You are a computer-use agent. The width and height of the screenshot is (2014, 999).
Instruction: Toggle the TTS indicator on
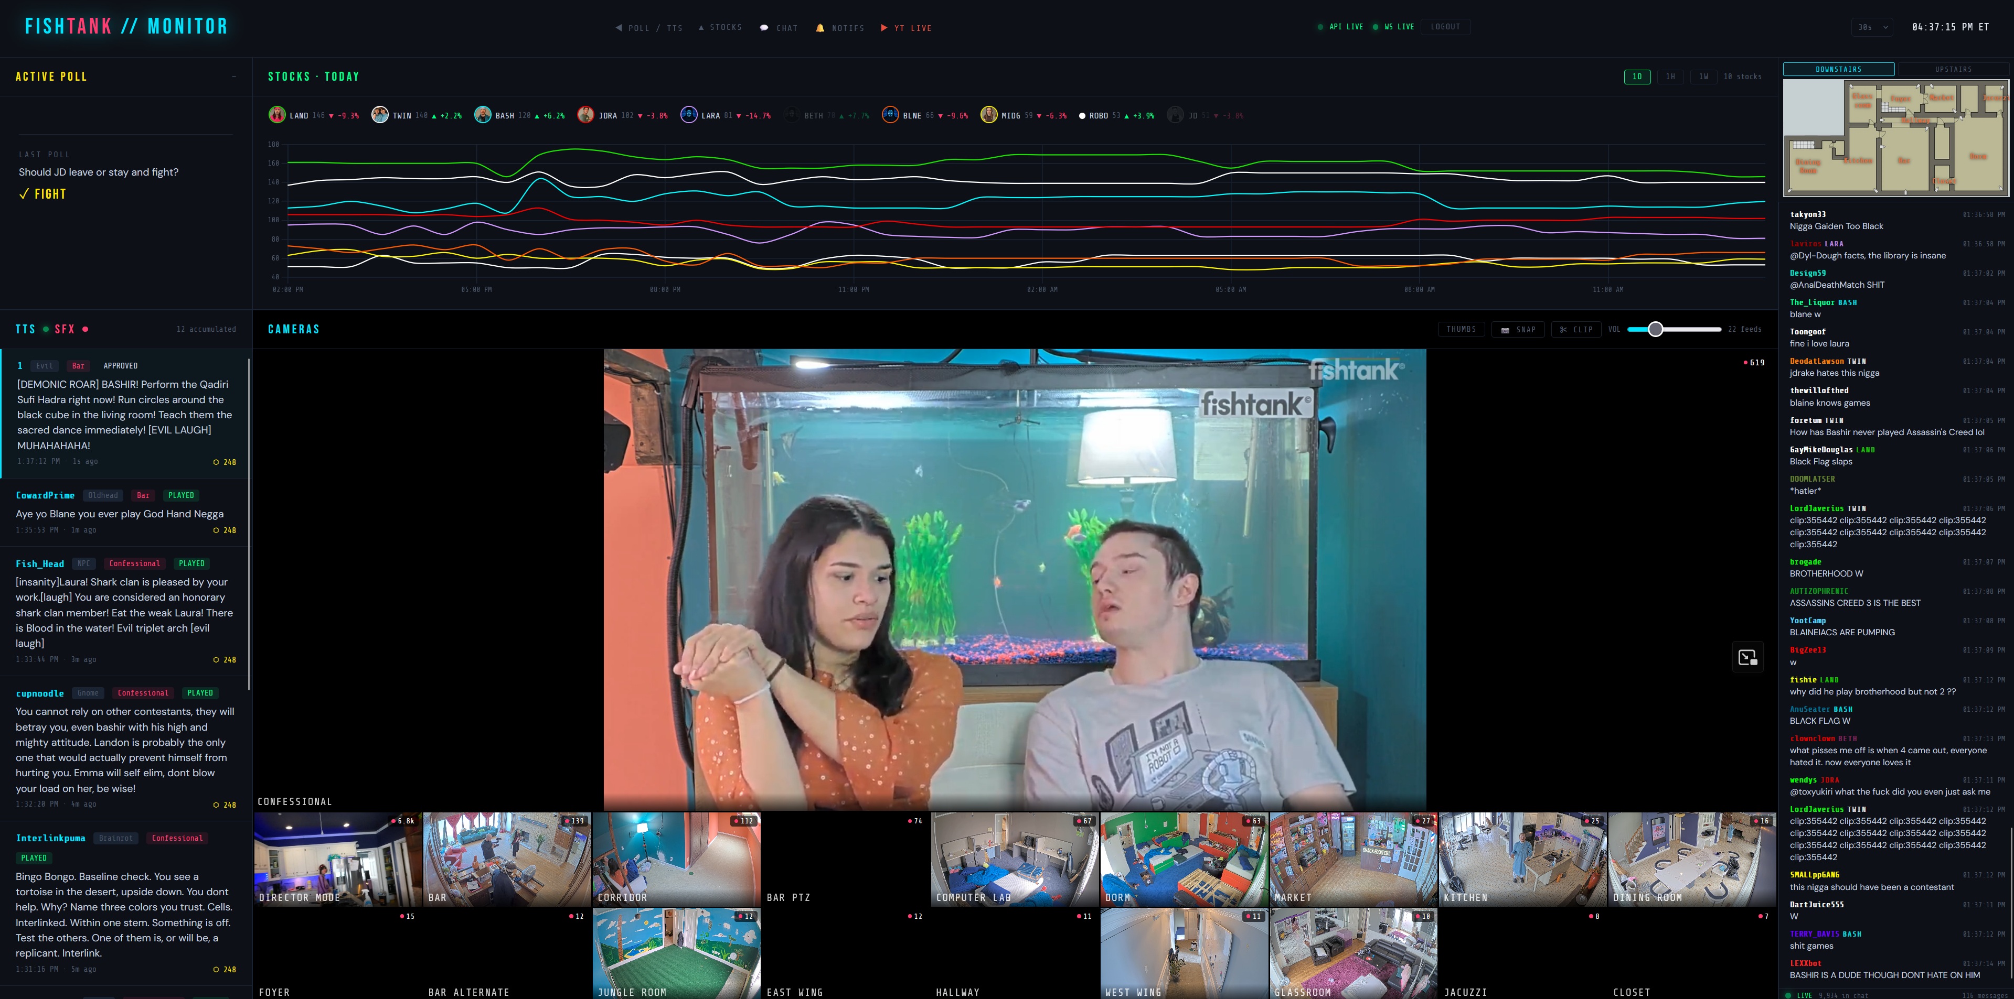pos(46,330)
